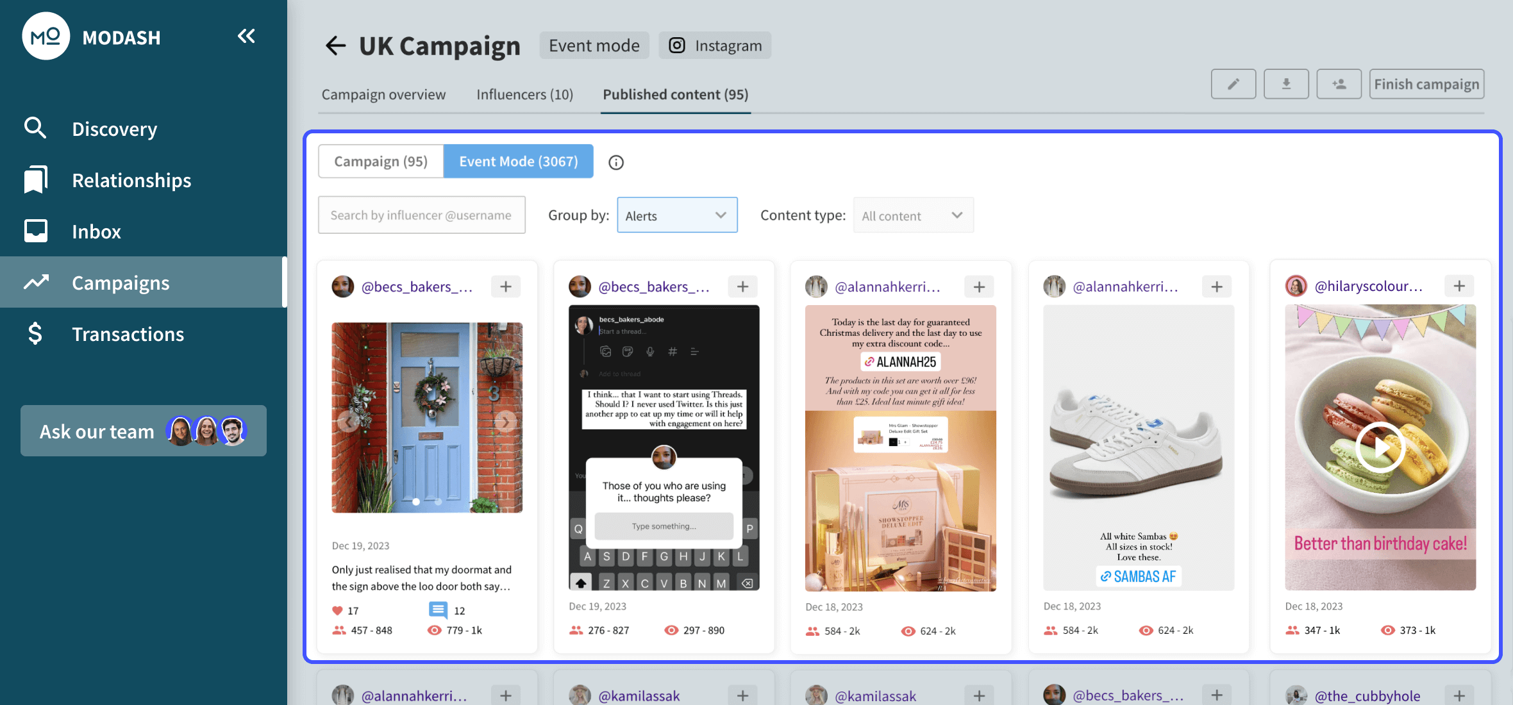The width and height of the screenshot is (1513, 705).
Task: Add an influencer with the person-plus icon
Action: 1339,83
